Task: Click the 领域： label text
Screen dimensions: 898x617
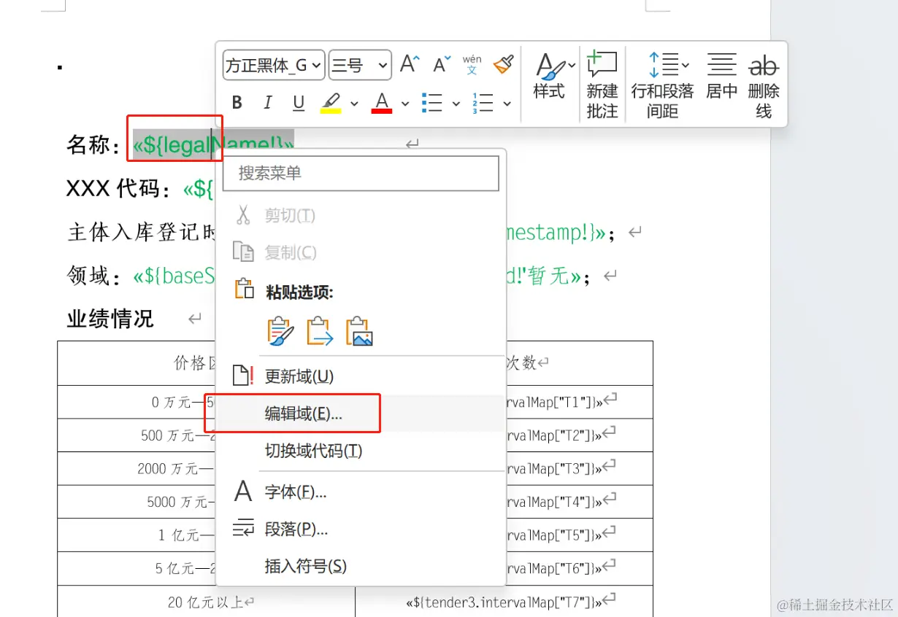Action: (x=94, y=276)
